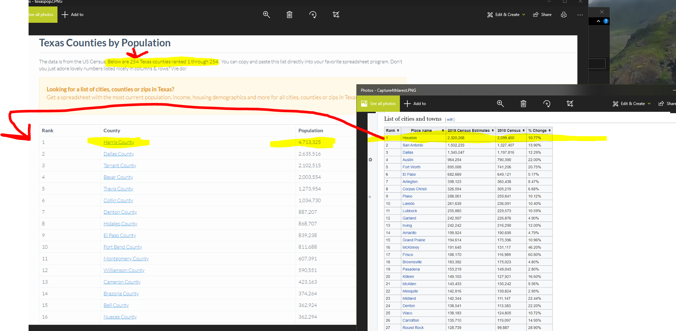Click Fort Bend County link

coord(123,247)
